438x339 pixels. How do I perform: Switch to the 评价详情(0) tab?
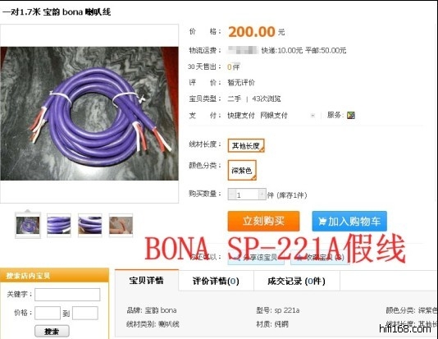click(216, 282)
